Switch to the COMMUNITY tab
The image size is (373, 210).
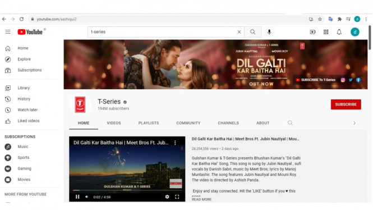[x=188, y=123]
